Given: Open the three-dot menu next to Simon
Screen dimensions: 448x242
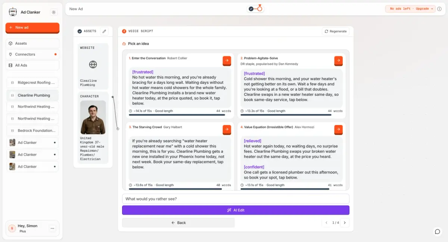Looking at the screenshot, I should click(52, 228).
